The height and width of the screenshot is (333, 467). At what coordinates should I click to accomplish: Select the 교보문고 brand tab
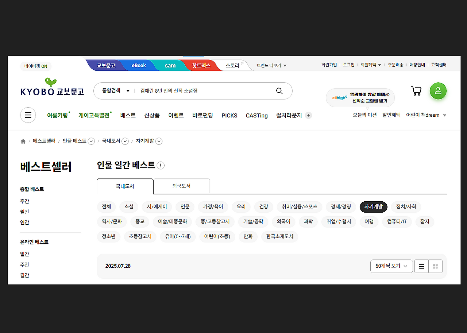(106, 66)
